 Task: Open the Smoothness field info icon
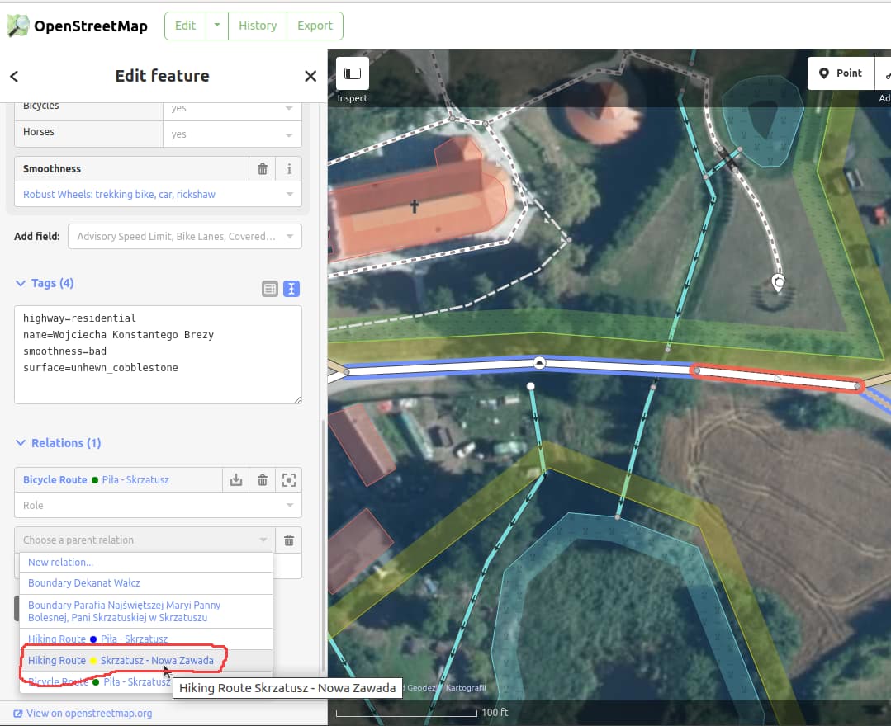[289, 169]
